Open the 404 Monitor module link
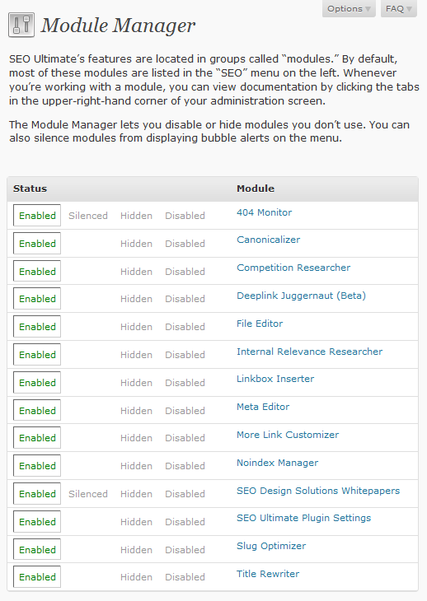The height and width of the screenshot is (601, 427). (x=264, y=212)
